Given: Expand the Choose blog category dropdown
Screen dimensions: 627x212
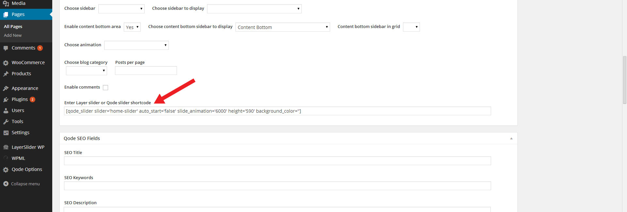Looking at the screenshot, I should click(86, 71).
